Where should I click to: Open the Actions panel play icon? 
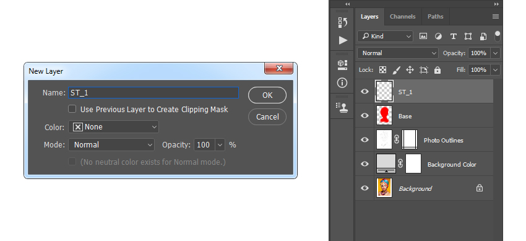pos(342,41)
